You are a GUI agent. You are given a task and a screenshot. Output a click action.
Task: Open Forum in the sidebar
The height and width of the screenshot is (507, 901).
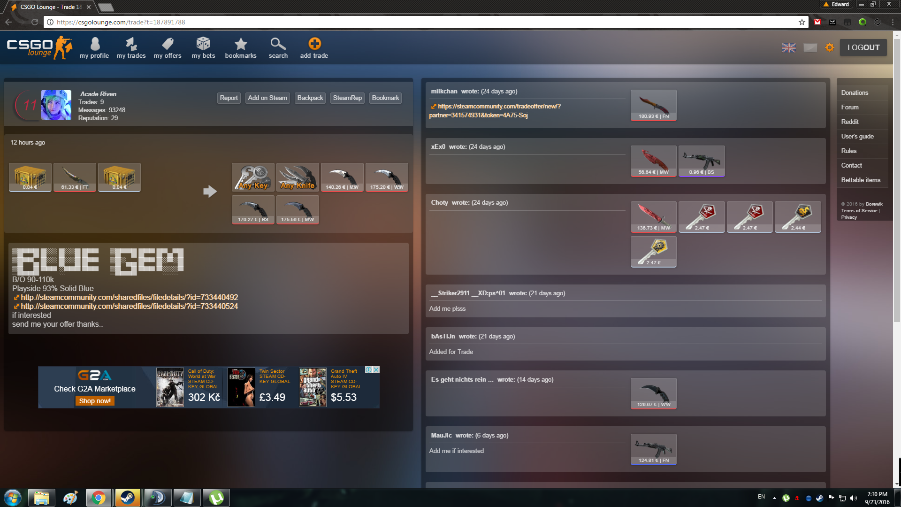(x=850, y=107)
